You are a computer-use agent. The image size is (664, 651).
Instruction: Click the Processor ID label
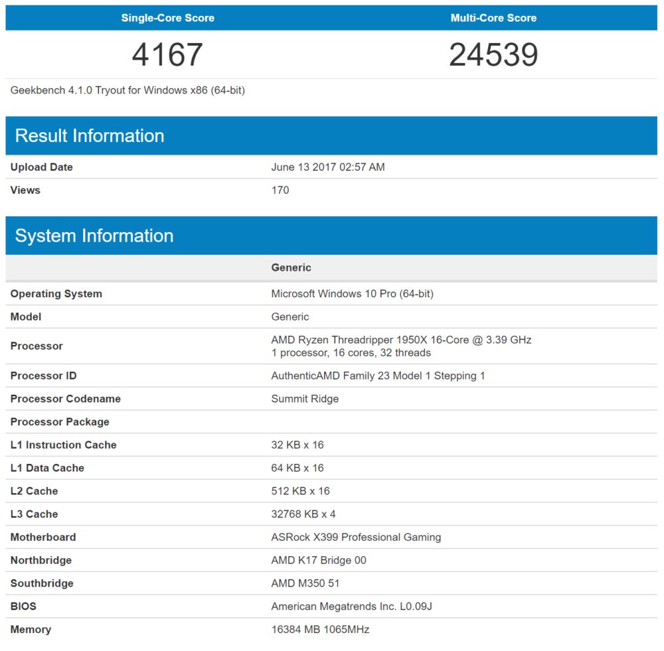43,376
